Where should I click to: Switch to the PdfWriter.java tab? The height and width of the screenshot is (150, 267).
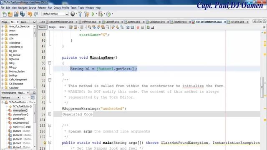89,22
